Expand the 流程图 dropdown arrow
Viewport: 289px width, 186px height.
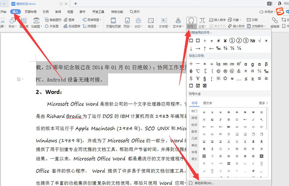[x=98, y=26]
